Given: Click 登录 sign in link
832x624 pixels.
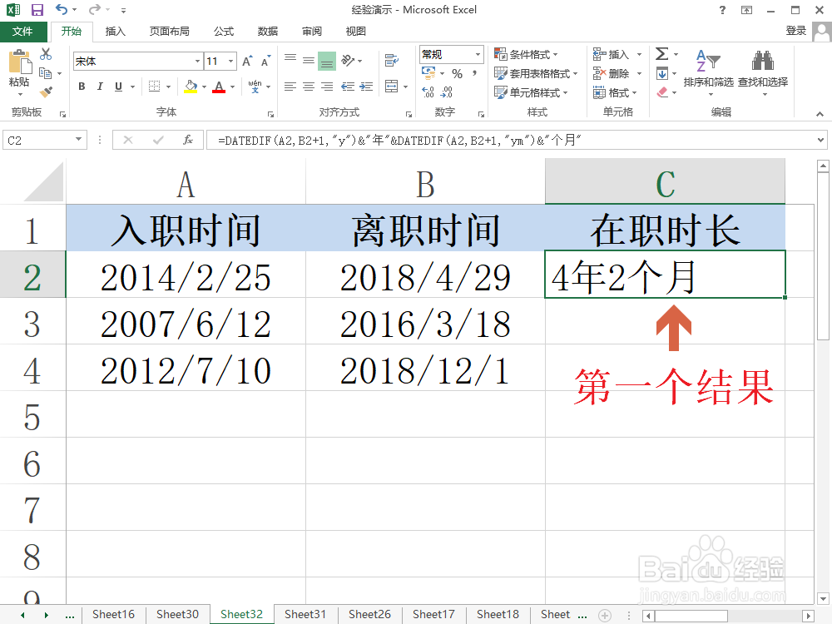Looking at the screenshot, I should [x=796, y=31].
